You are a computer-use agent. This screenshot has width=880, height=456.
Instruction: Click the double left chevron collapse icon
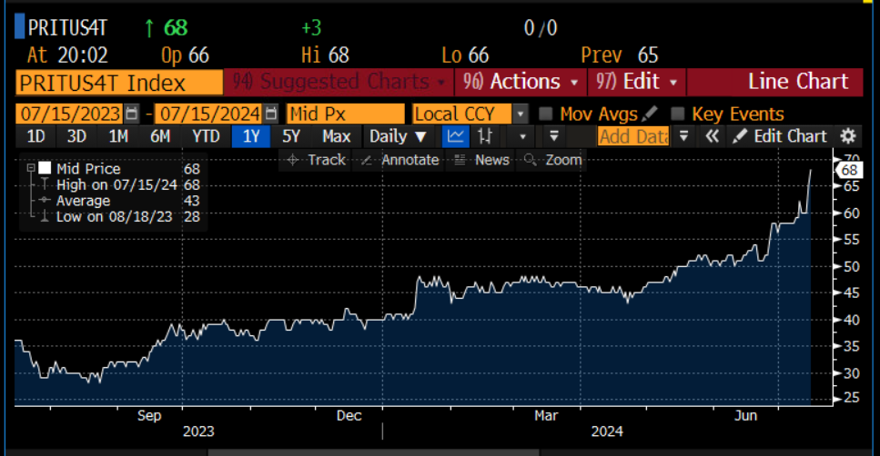point(713,136)
